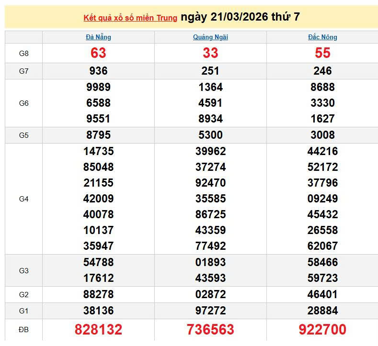Click Đà Nẵng special prize 828132
This screenshot has height=346, width=378.
coord(98,329)
